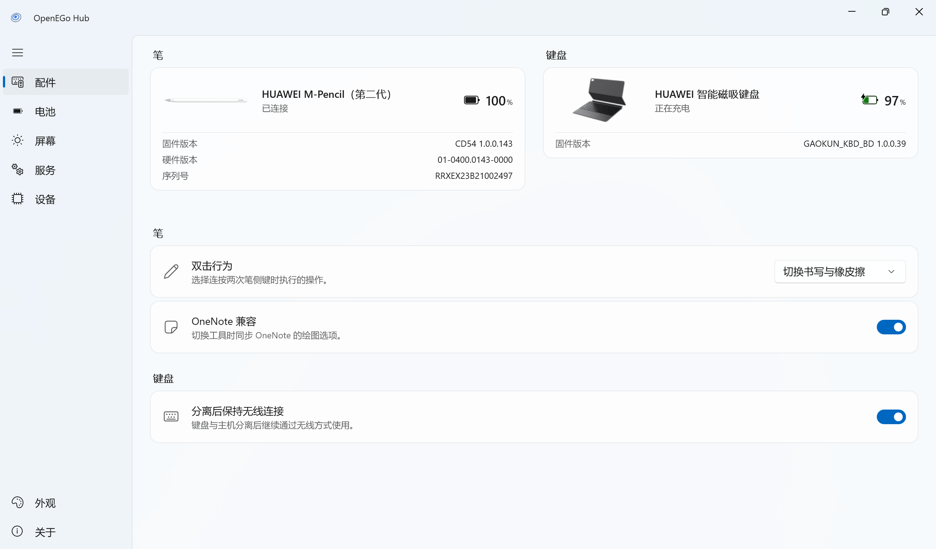Click the 配件 accessories sidebar icon
Viewport: 936px width, 549px height.
18,82
